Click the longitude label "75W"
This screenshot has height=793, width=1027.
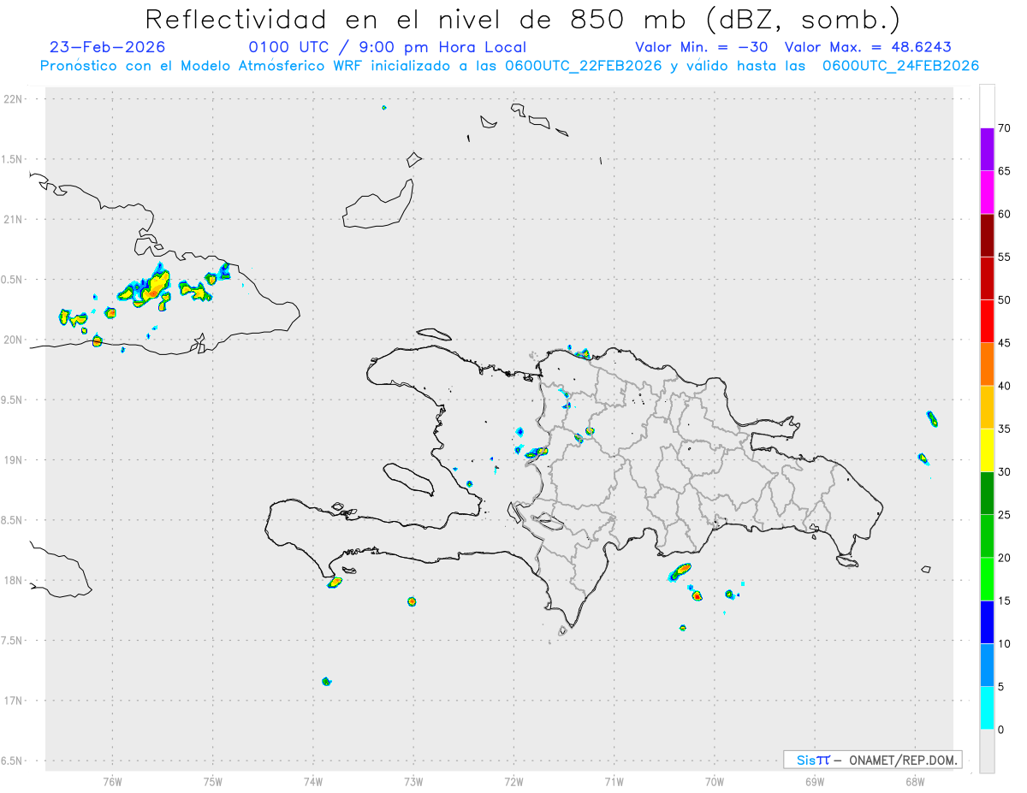pos(213,781)
